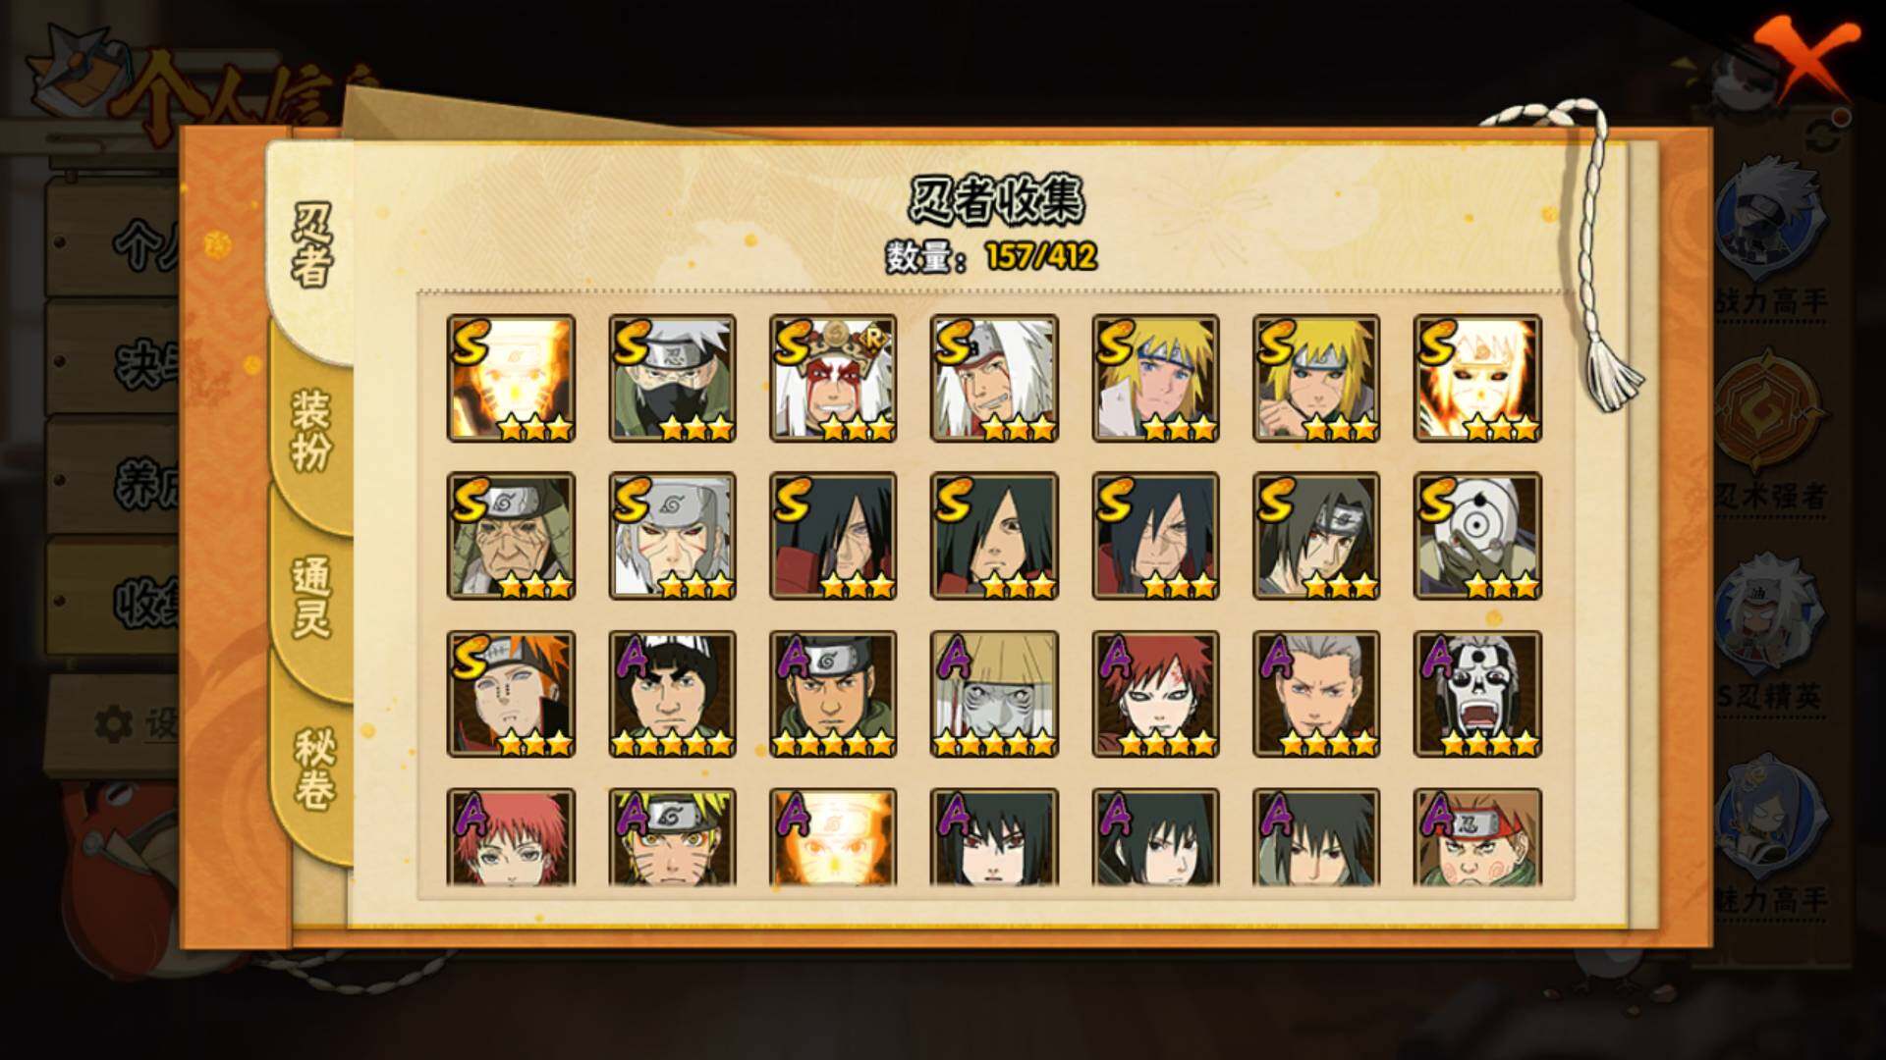This screenshot has height=1060, width=1886.
Task: Select the A-rank Might Guy portrait
Action: pos(672,694)
